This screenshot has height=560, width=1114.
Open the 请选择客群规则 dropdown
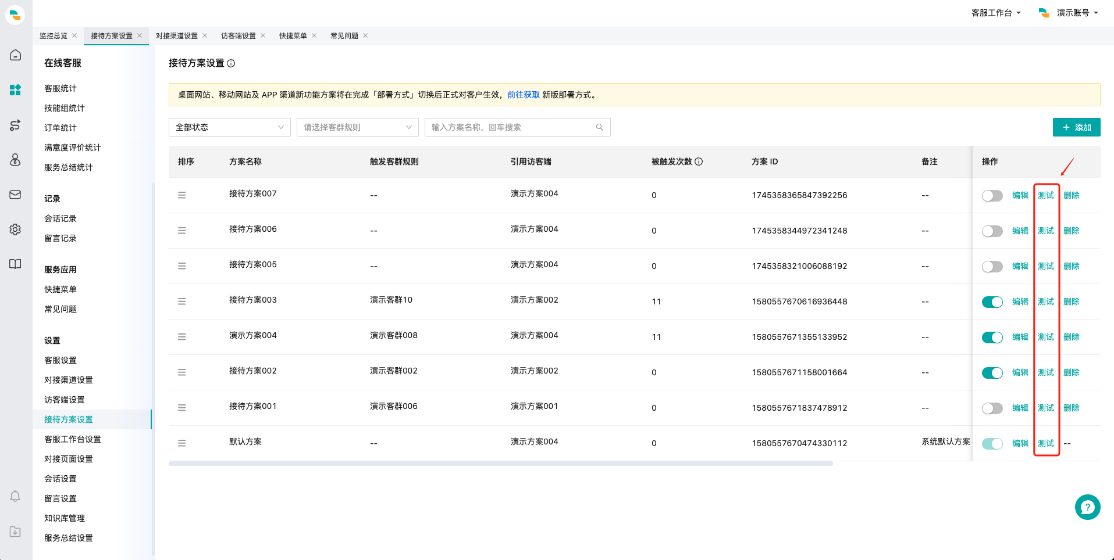pyautogui.click(x=358, y=127)
